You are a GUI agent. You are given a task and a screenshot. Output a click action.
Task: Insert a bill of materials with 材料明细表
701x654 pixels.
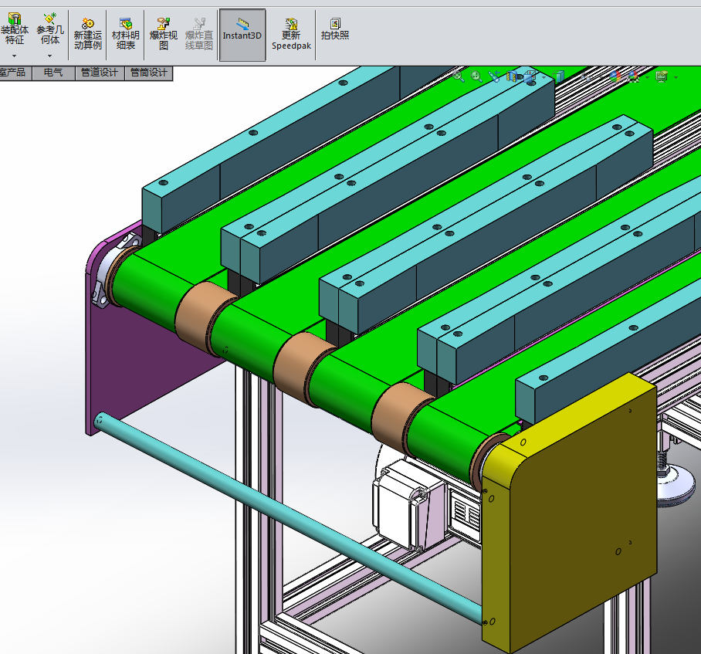coord(126,34)
